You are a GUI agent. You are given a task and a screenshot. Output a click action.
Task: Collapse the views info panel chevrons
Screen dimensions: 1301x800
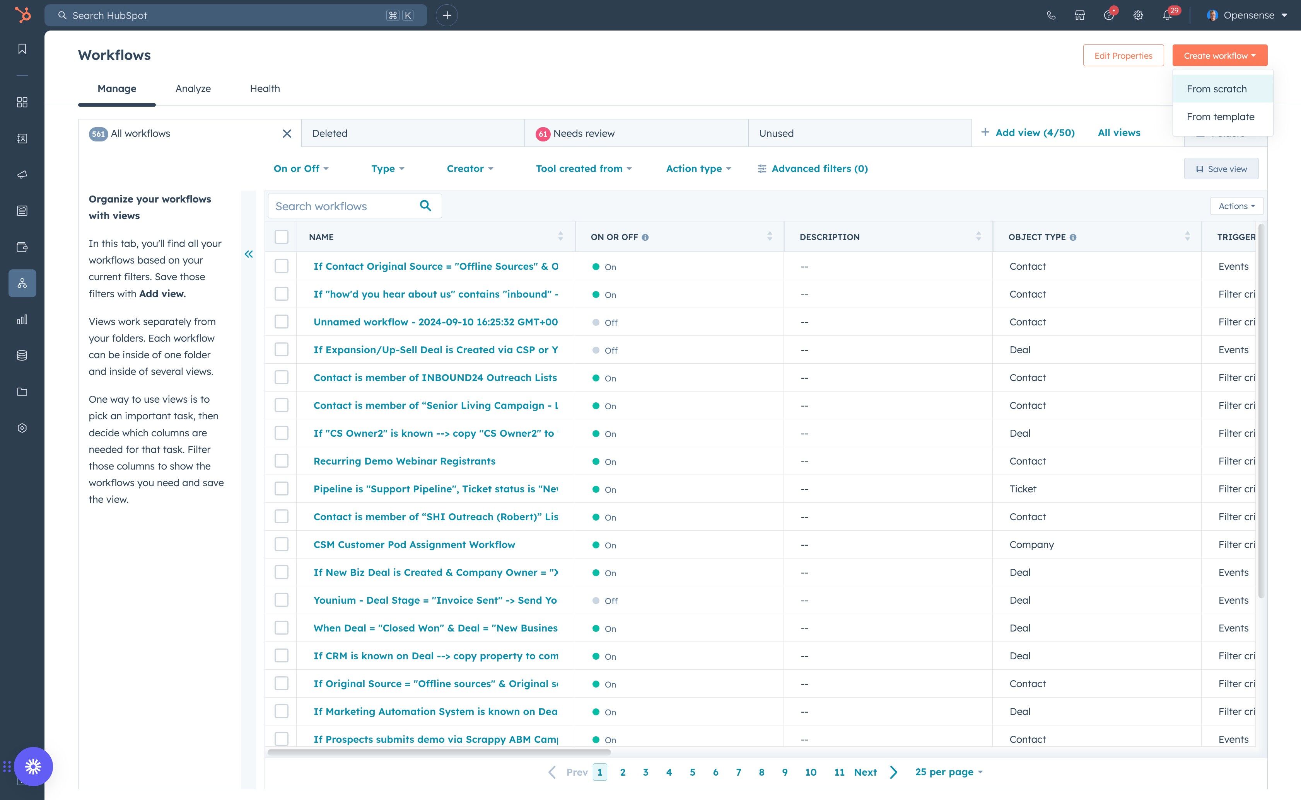click(248, 254)
